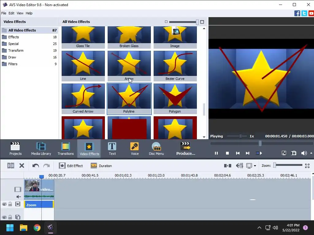Click the next scene playback icon
The image size is (314, 235).
[259, 153]
